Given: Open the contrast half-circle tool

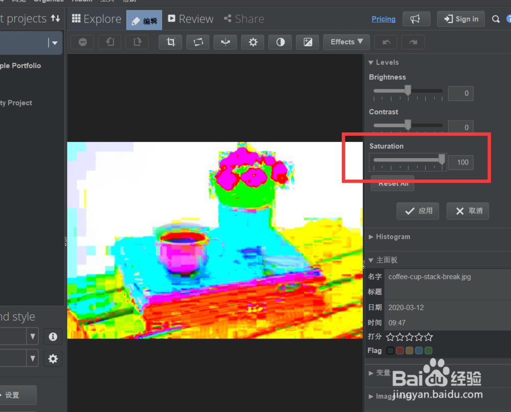Looking at the screenshot, I should tap(280, 42).
